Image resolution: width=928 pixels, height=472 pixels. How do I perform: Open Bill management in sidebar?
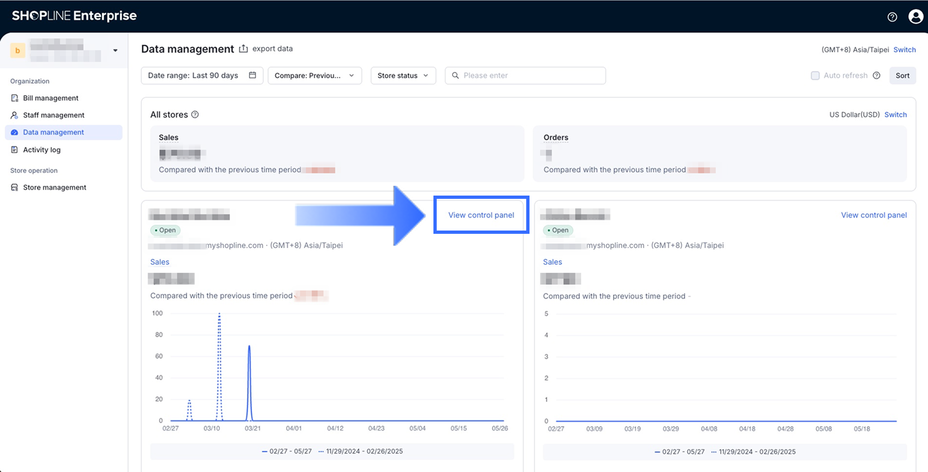click(x=51, y=98)
